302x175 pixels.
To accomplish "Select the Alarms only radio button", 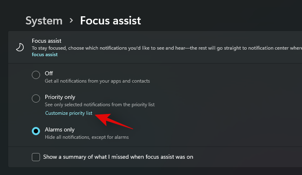I will [x=36, y=131].
